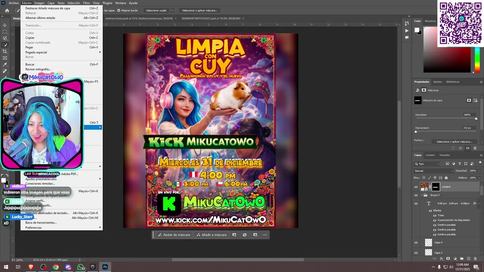484x272 pixels.
Task: Link layers icon at Layers panel bottom
Action: click(x=435, y=259)
